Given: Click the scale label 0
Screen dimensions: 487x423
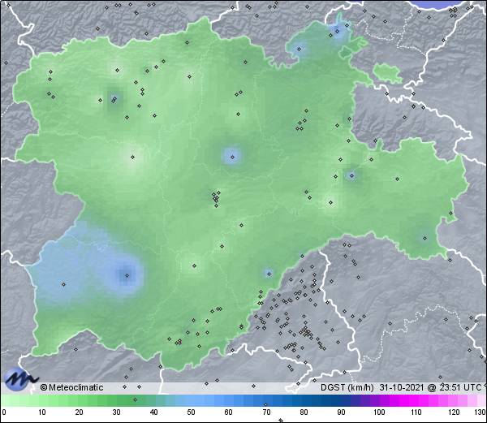Looking at the screenshot, I should (4, 412).
